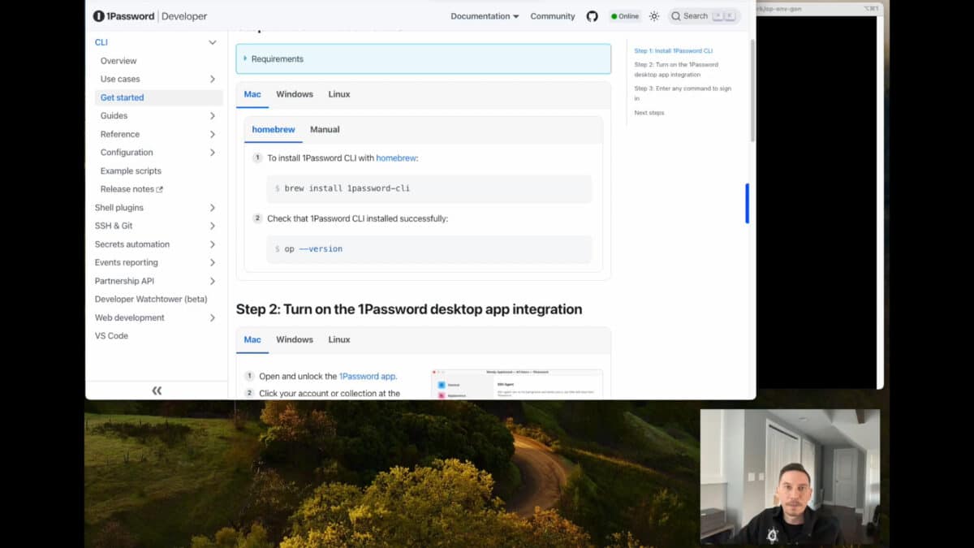974x548 pixels.
Task: Open the GitHub repository icon
Action: 592,15
